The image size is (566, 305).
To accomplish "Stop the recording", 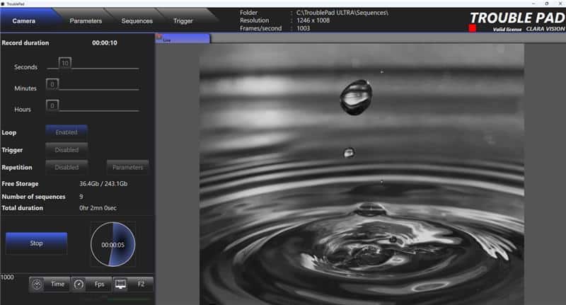I will click(37, 243).
